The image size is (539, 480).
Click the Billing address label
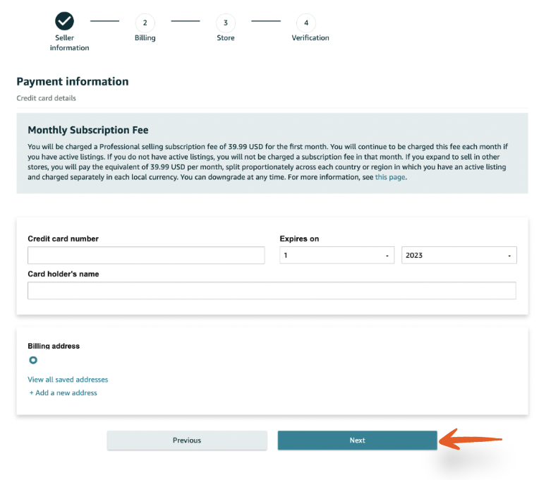pyautogui.click(x=54, y=346)
